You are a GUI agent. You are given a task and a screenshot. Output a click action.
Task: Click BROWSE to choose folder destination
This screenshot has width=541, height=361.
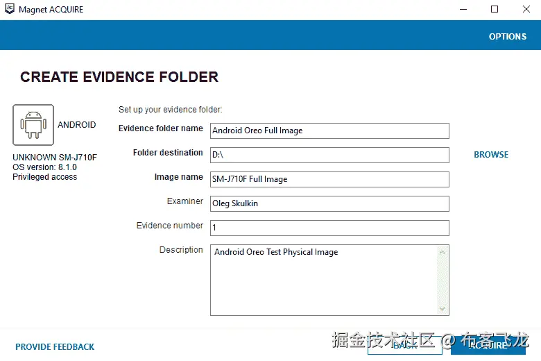click(491, 154)
